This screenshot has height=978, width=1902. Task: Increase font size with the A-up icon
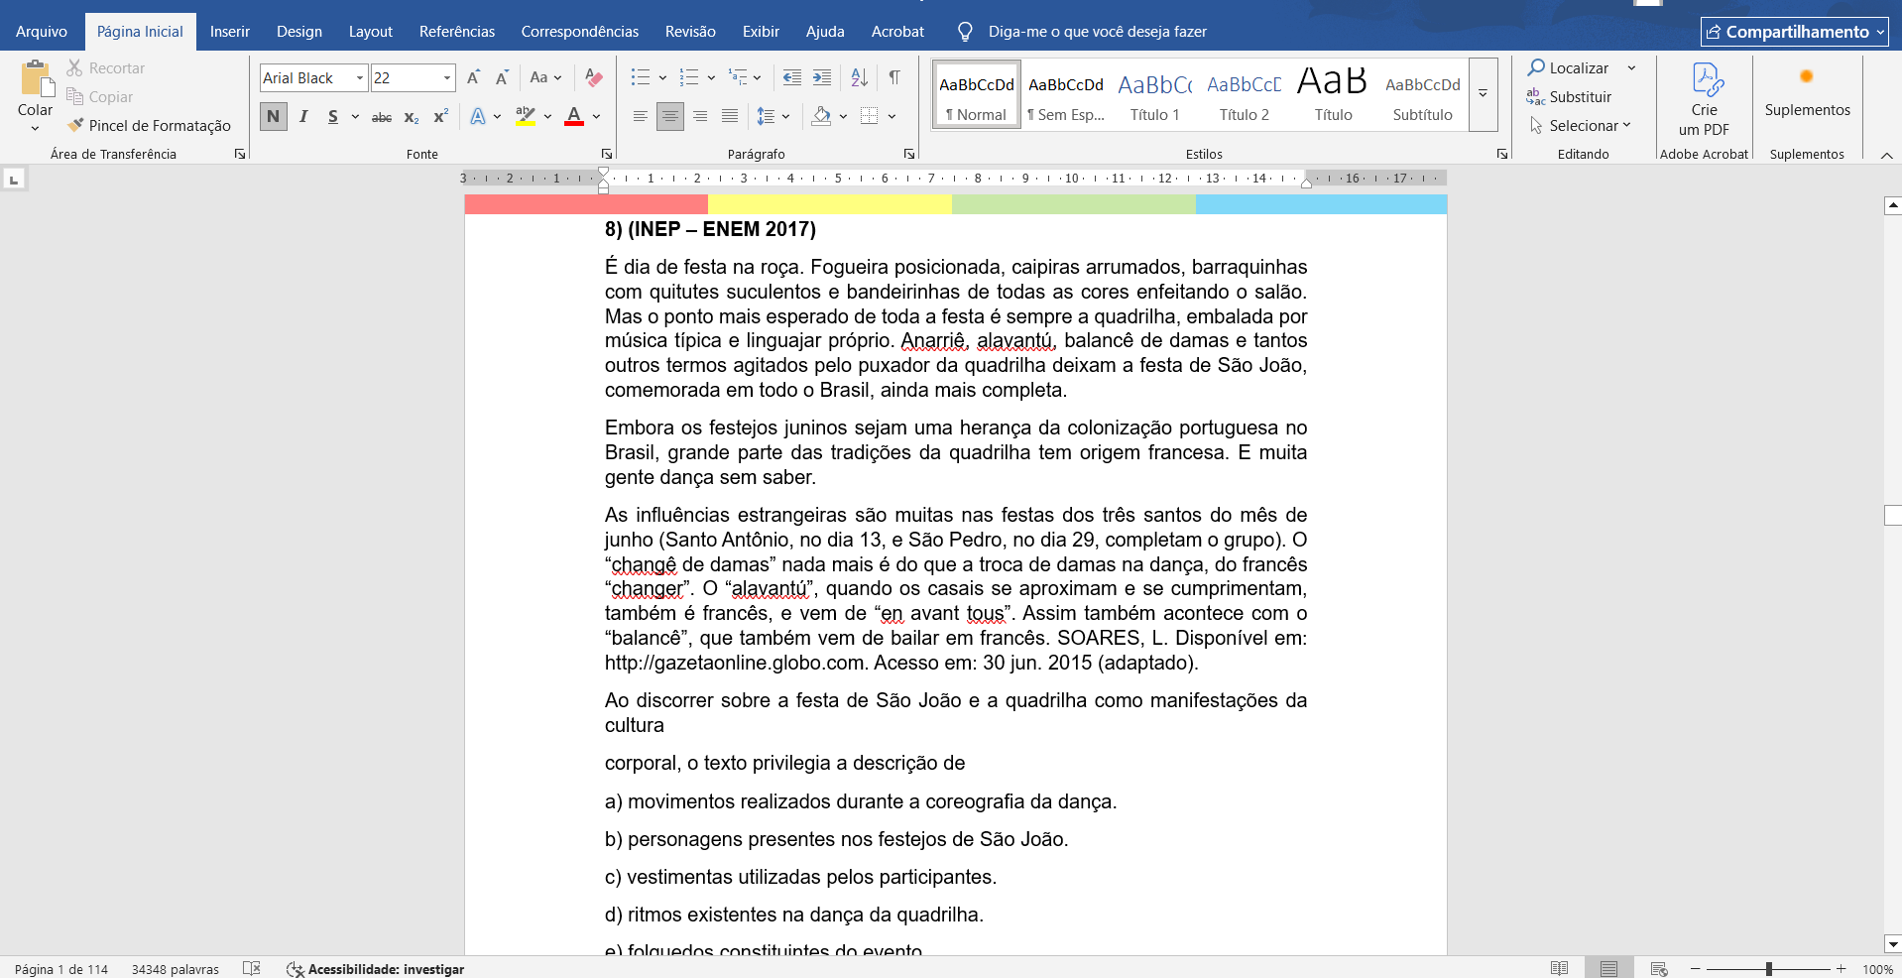tap(473, 77)
